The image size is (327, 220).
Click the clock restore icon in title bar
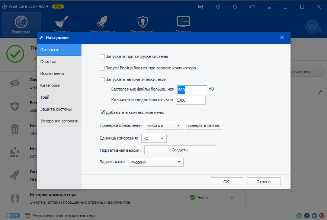tap(218, 7)
